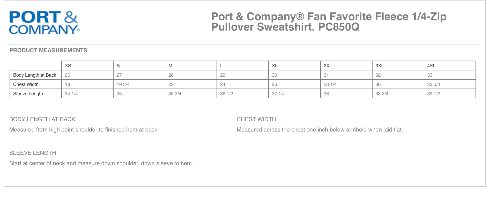Click the Port & Company logo
Screen dimensions: 490x197
tap(44, 23)
